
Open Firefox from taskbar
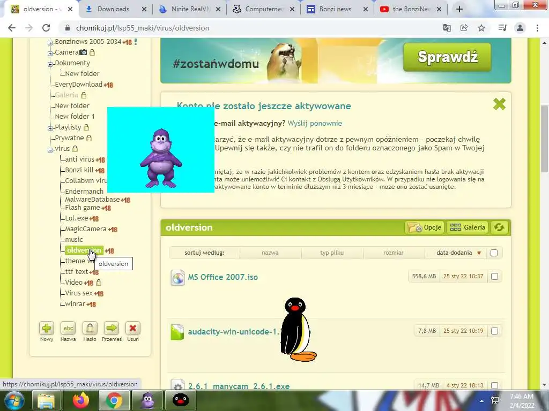[x=80, y=400]
